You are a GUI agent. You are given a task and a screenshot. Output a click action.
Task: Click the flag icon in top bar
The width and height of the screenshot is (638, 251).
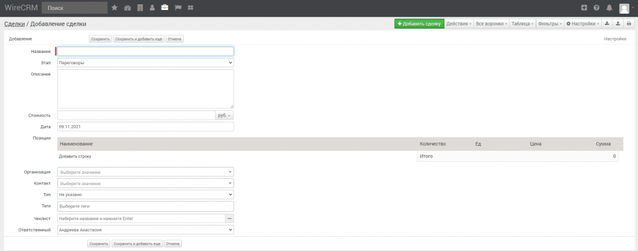tap(178, 8)
